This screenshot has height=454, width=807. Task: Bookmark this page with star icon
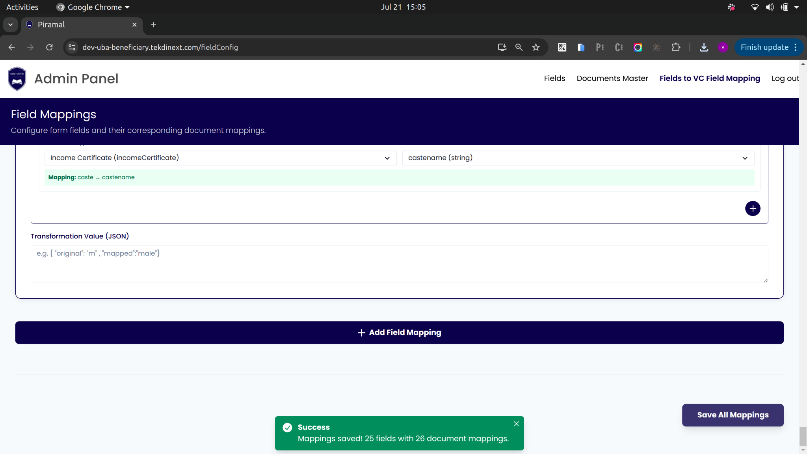536,47
